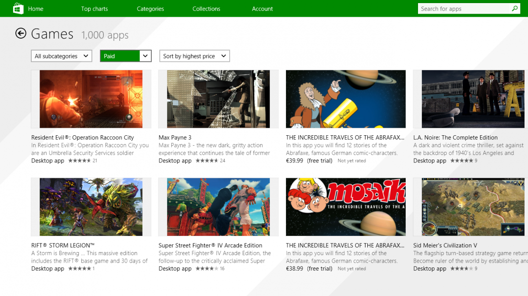Open the Collections menu item
The width and height of the screenshot is (528, 296).
206,9
